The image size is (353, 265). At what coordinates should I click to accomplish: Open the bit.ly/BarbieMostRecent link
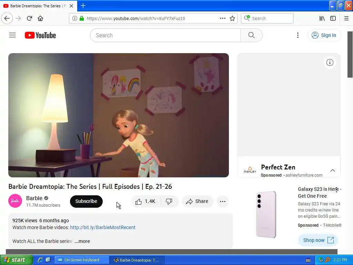pos(103,227)
